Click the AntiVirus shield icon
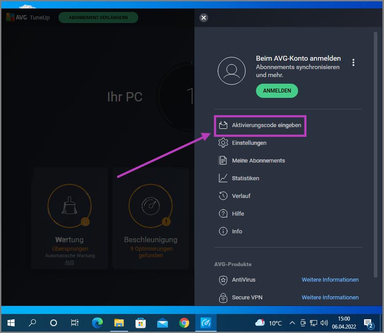This screenshot has height=333, width=384. pyautogui.click(x=223, y=280)
